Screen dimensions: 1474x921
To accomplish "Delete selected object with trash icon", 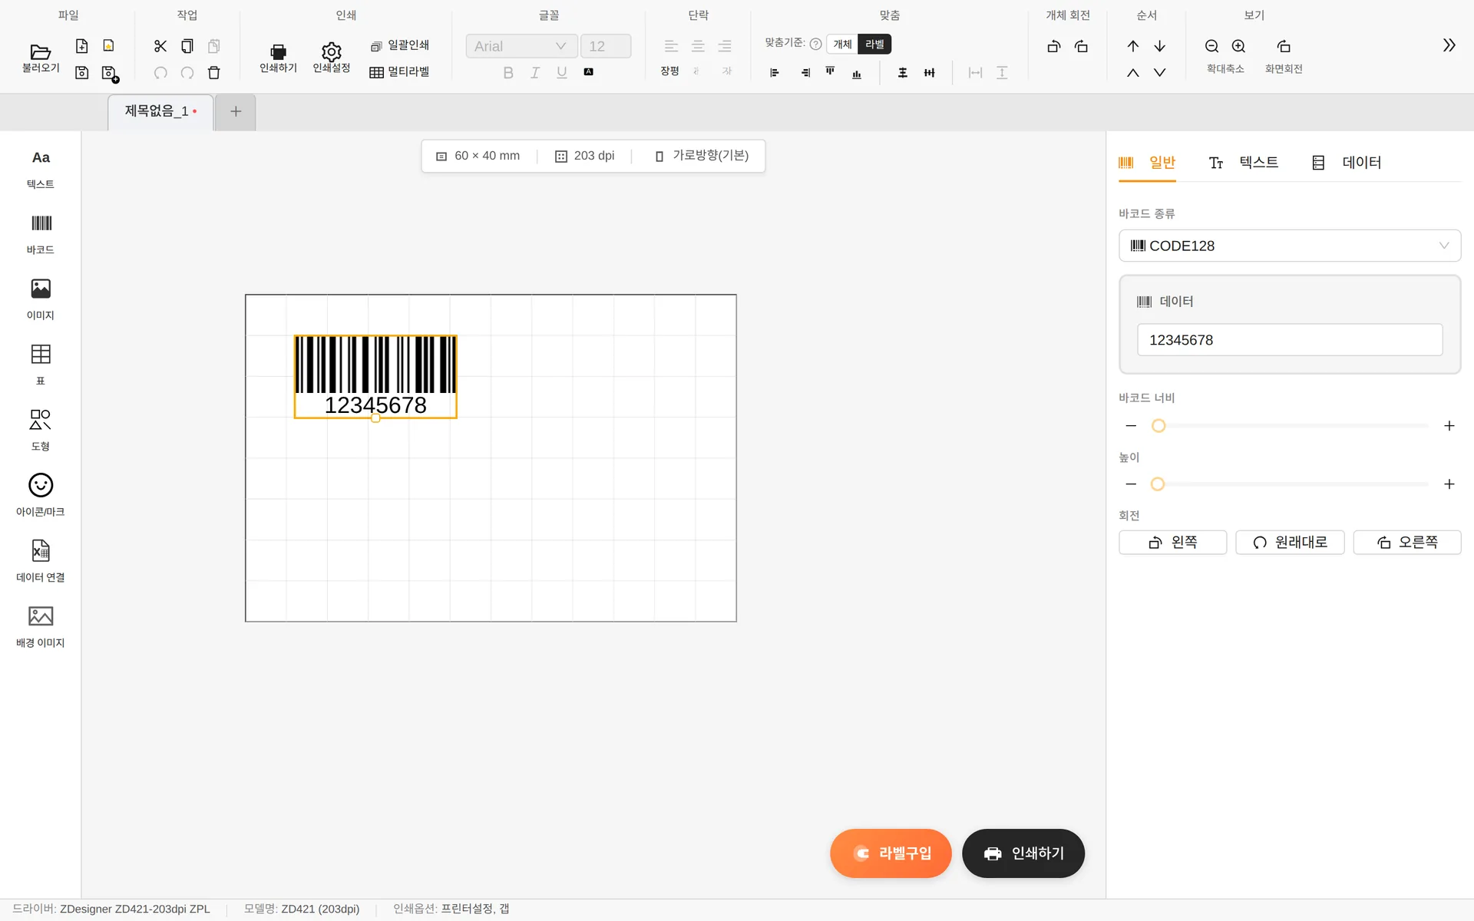I will click(214, 73).
